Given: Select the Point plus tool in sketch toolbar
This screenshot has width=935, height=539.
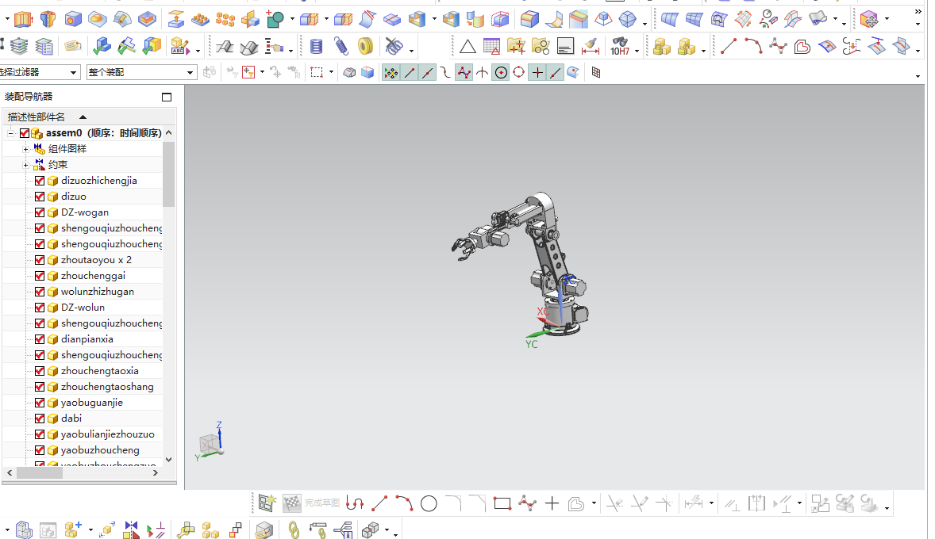Looking at the screenshot, I should (552, 504).
